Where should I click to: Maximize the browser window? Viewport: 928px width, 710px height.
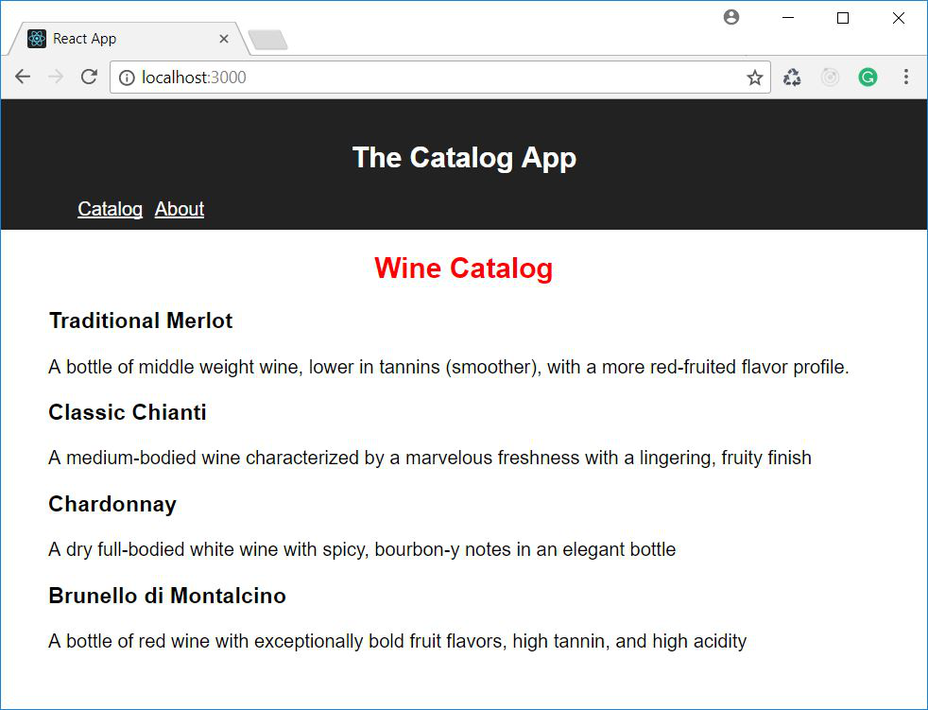point(843,18)
